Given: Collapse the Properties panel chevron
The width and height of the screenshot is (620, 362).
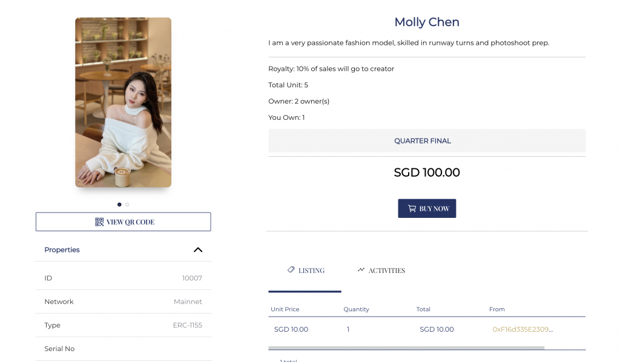Looking at the screenshot, I should point(198,250).
